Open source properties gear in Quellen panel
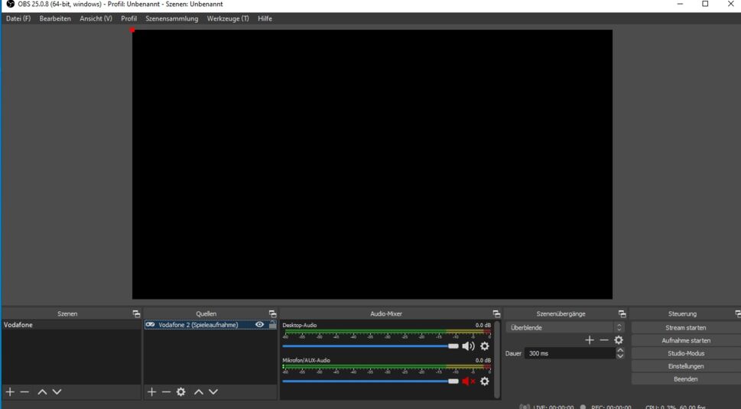This screenshot has height=409, width=741. click(181, 391)
